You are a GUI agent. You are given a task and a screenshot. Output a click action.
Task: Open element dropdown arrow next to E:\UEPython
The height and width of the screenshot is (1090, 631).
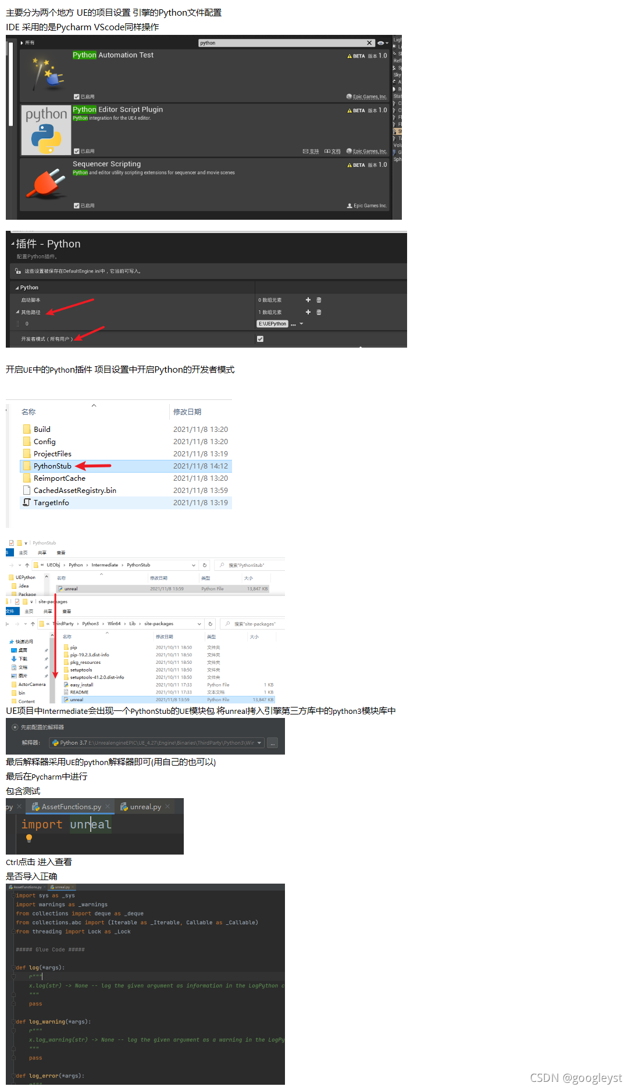point(302,324)
